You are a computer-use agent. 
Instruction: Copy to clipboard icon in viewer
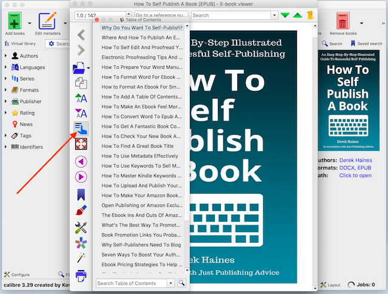[x=81, y=83]
